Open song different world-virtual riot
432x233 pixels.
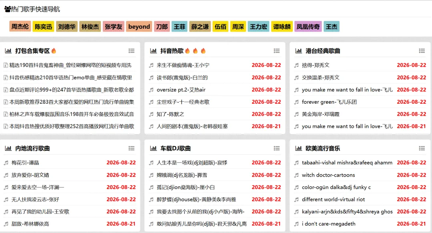click(333, 199)
